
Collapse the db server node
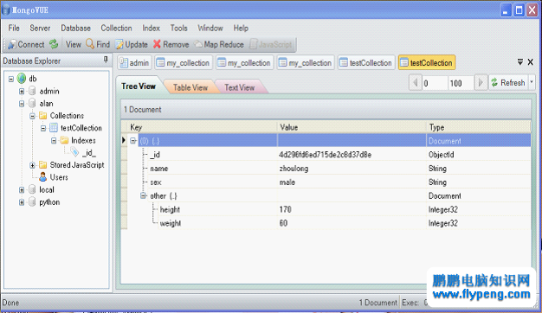[11, 79]
